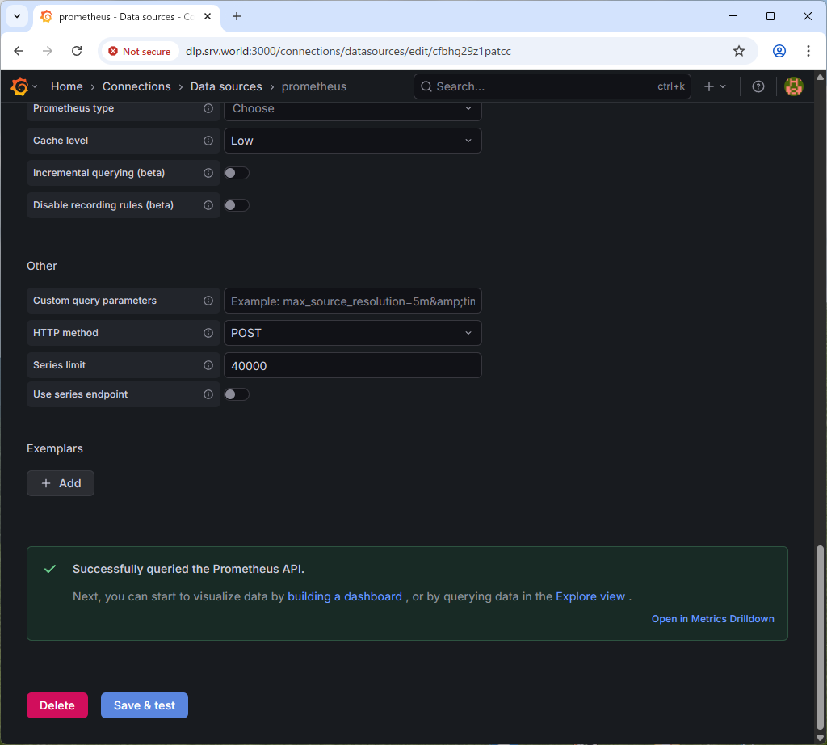This screenshot has height=745, width=827.
Task: Click the Series limit info icon
Action: 208,365
